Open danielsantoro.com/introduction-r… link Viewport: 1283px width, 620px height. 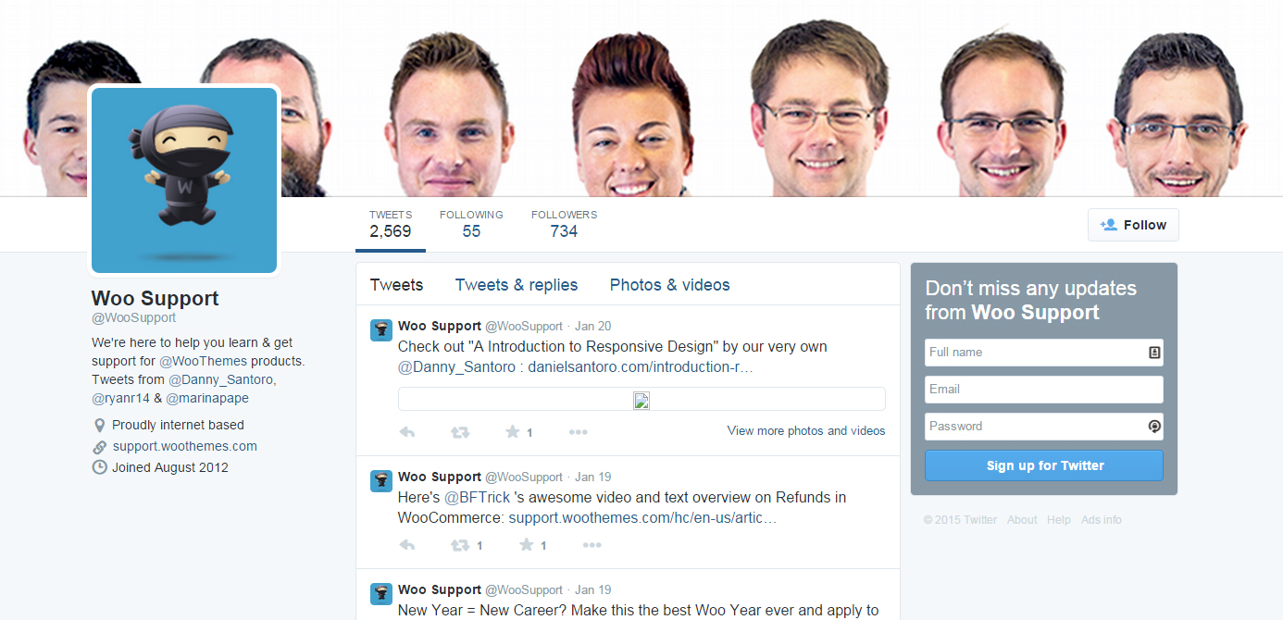coord(641,367)
